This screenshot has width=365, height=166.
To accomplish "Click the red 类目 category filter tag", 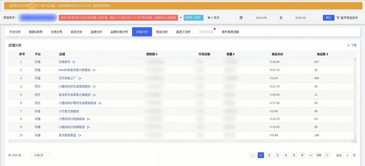I will [118, 18].
